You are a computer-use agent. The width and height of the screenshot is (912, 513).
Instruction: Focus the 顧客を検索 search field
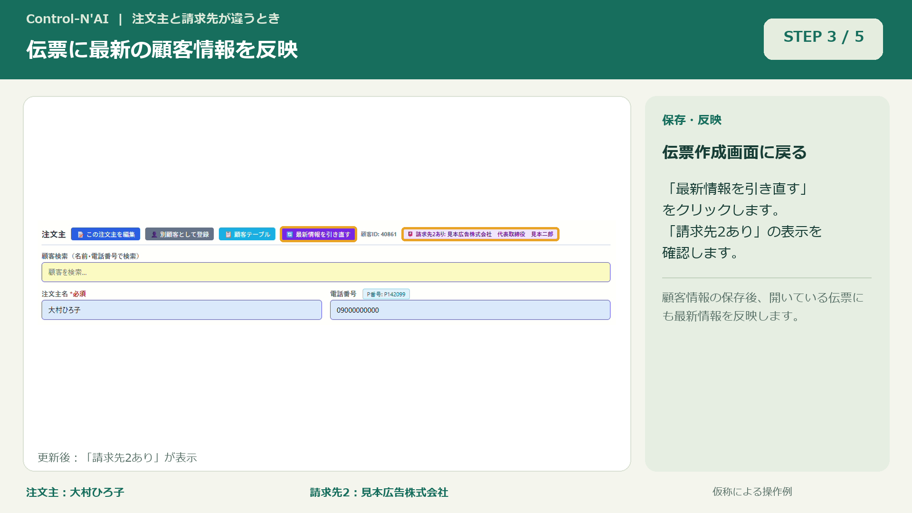coord(326,272)
